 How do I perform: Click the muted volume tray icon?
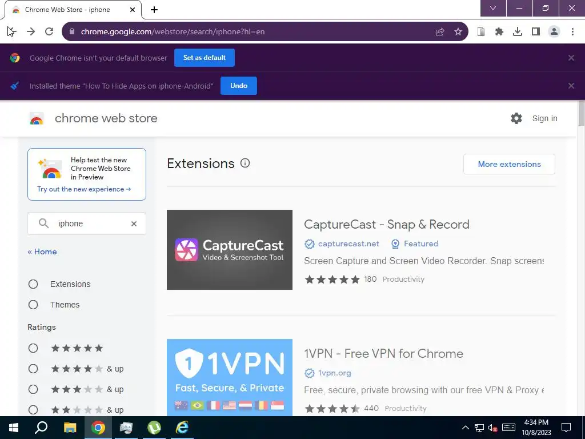[493, 428]
